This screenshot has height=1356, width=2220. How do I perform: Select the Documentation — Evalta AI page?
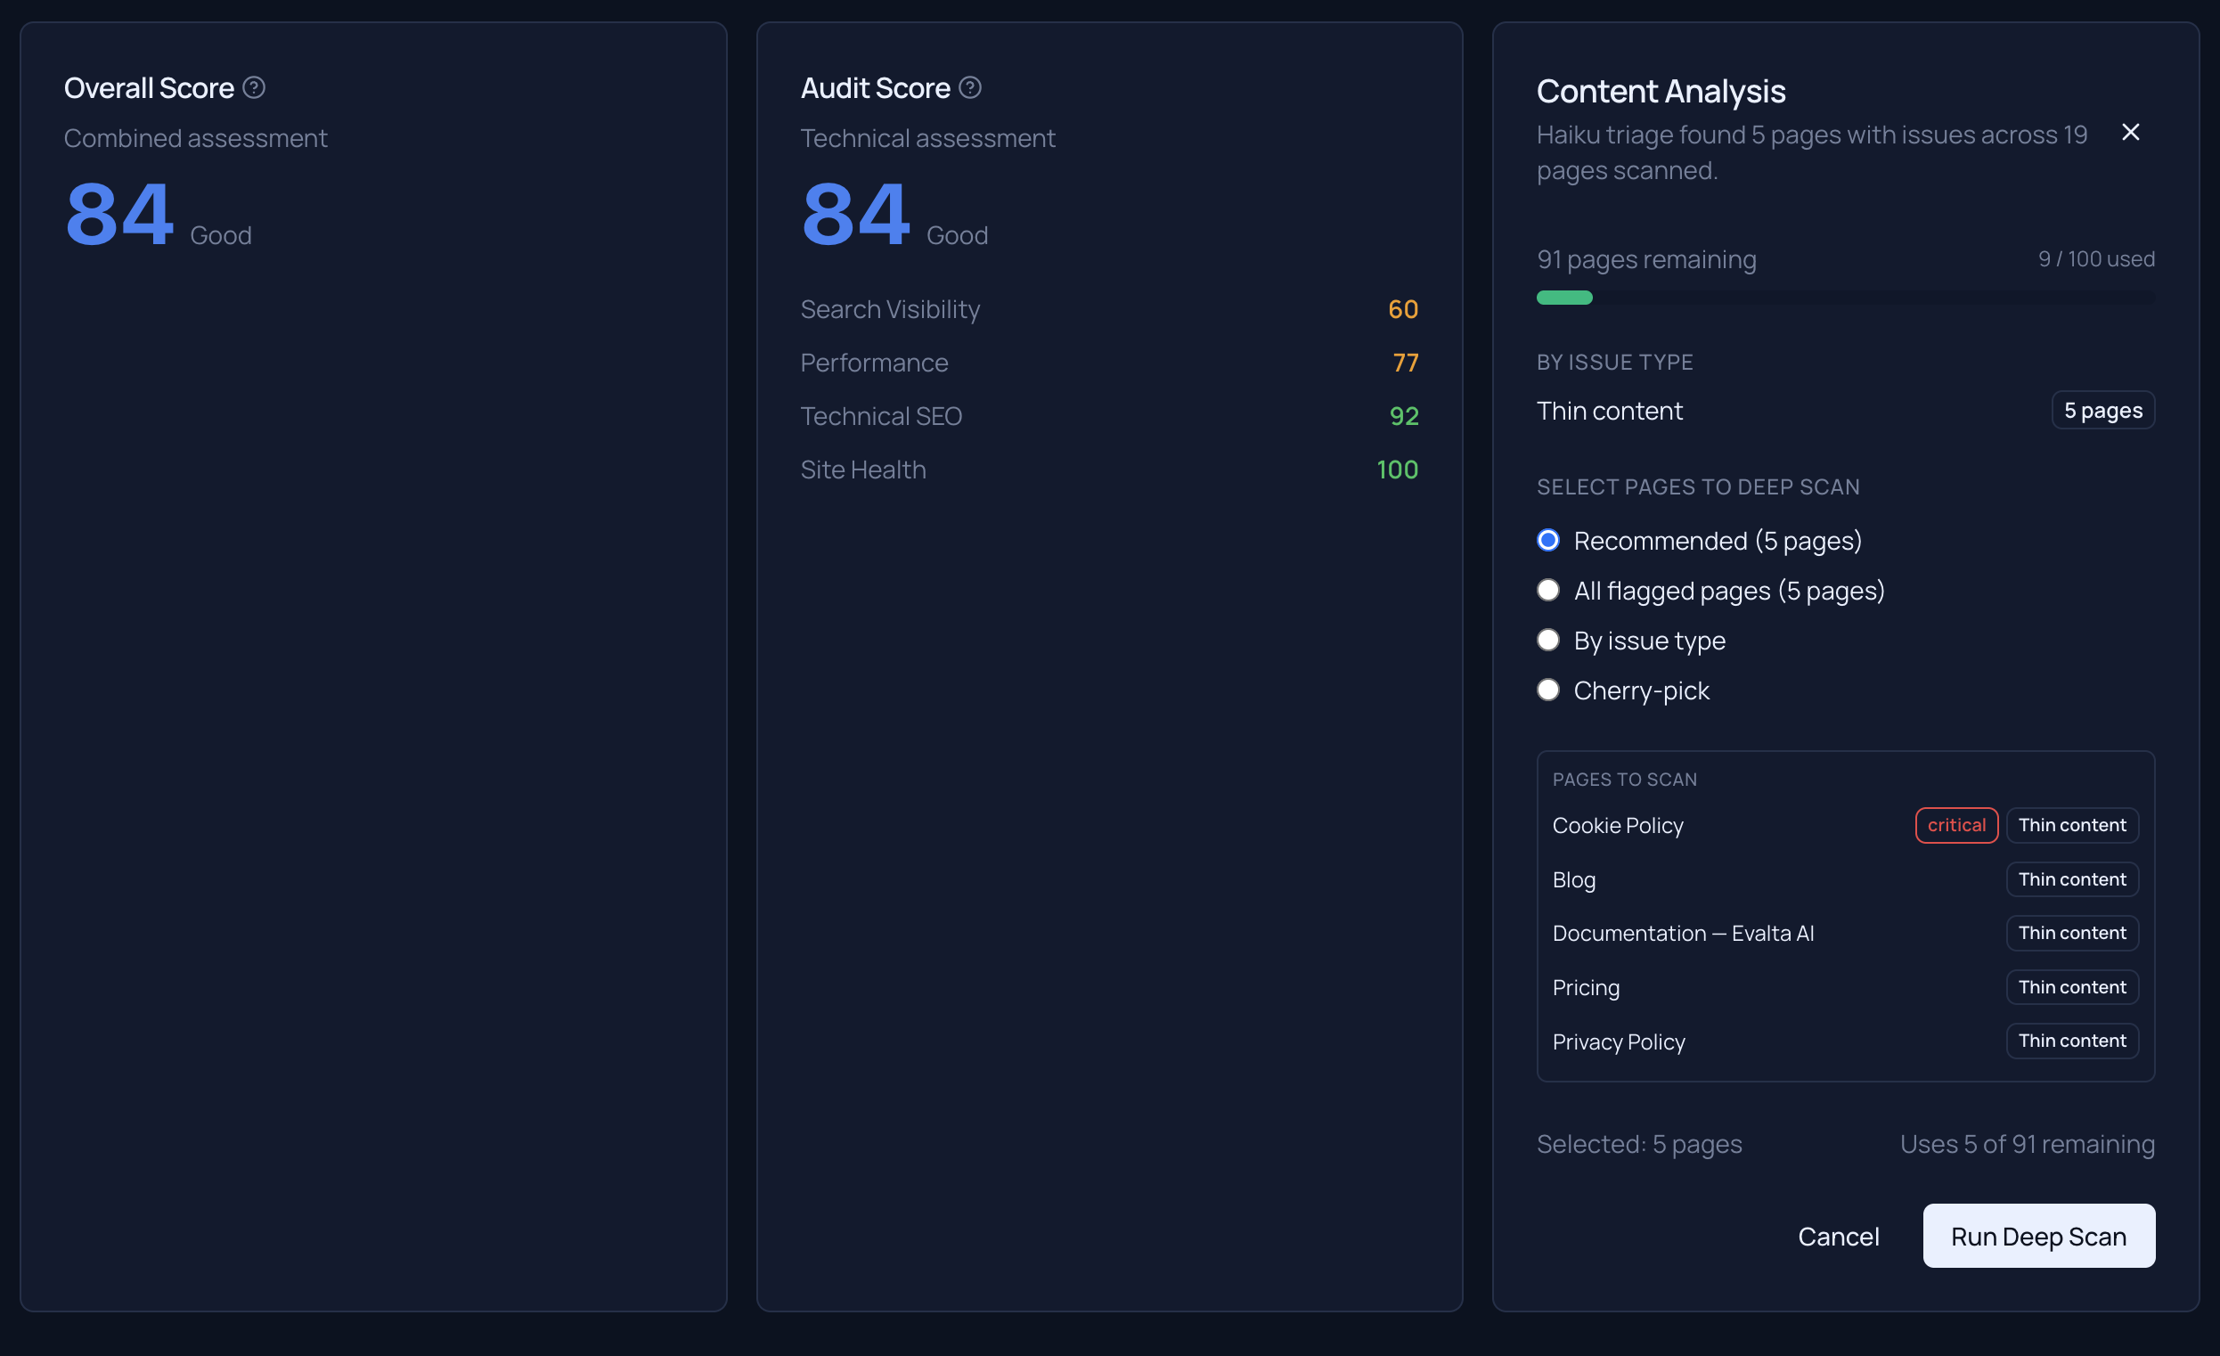pyautogui.click(x=1683, y=933)
